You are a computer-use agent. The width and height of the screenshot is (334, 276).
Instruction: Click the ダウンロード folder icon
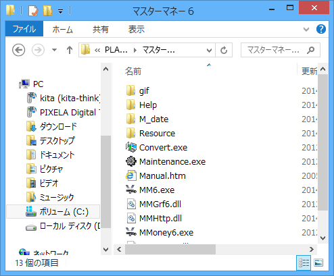coord(31,126)
